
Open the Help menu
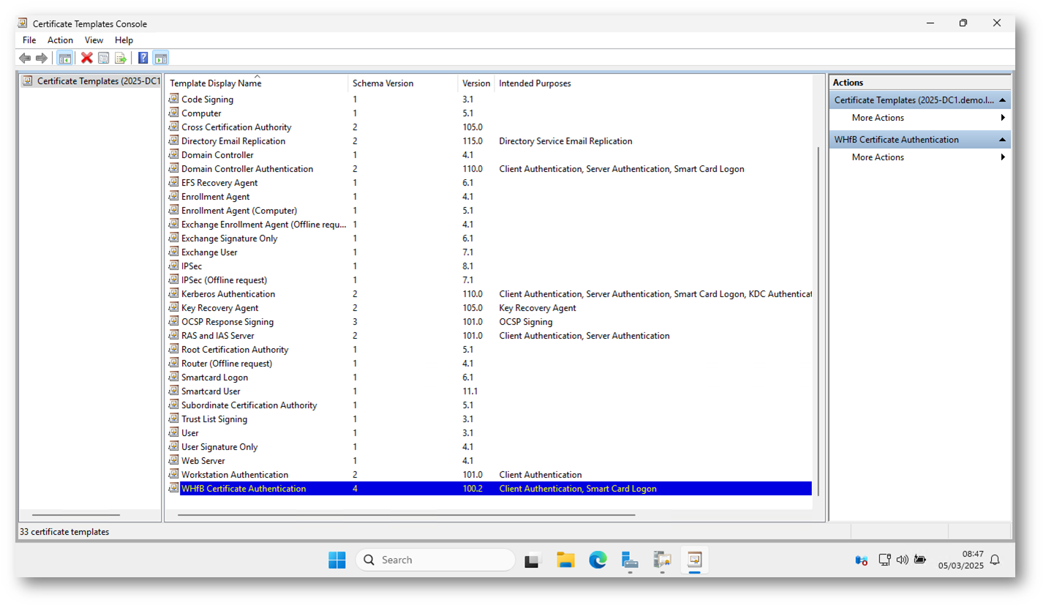pos(124,40)
